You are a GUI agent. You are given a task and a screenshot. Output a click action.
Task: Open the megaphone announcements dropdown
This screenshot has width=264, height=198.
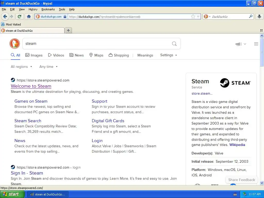tap(241, 44)
